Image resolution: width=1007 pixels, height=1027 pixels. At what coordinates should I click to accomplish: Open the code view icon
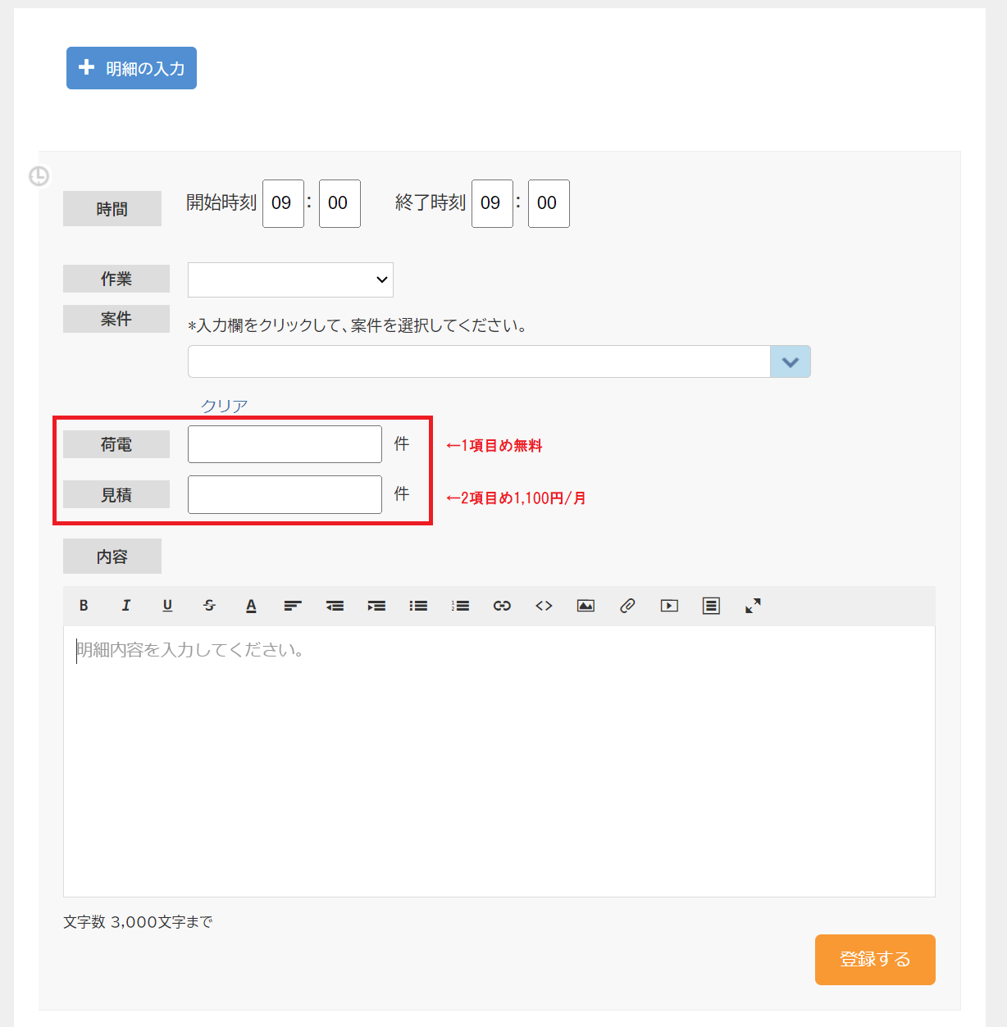[544, 606]
